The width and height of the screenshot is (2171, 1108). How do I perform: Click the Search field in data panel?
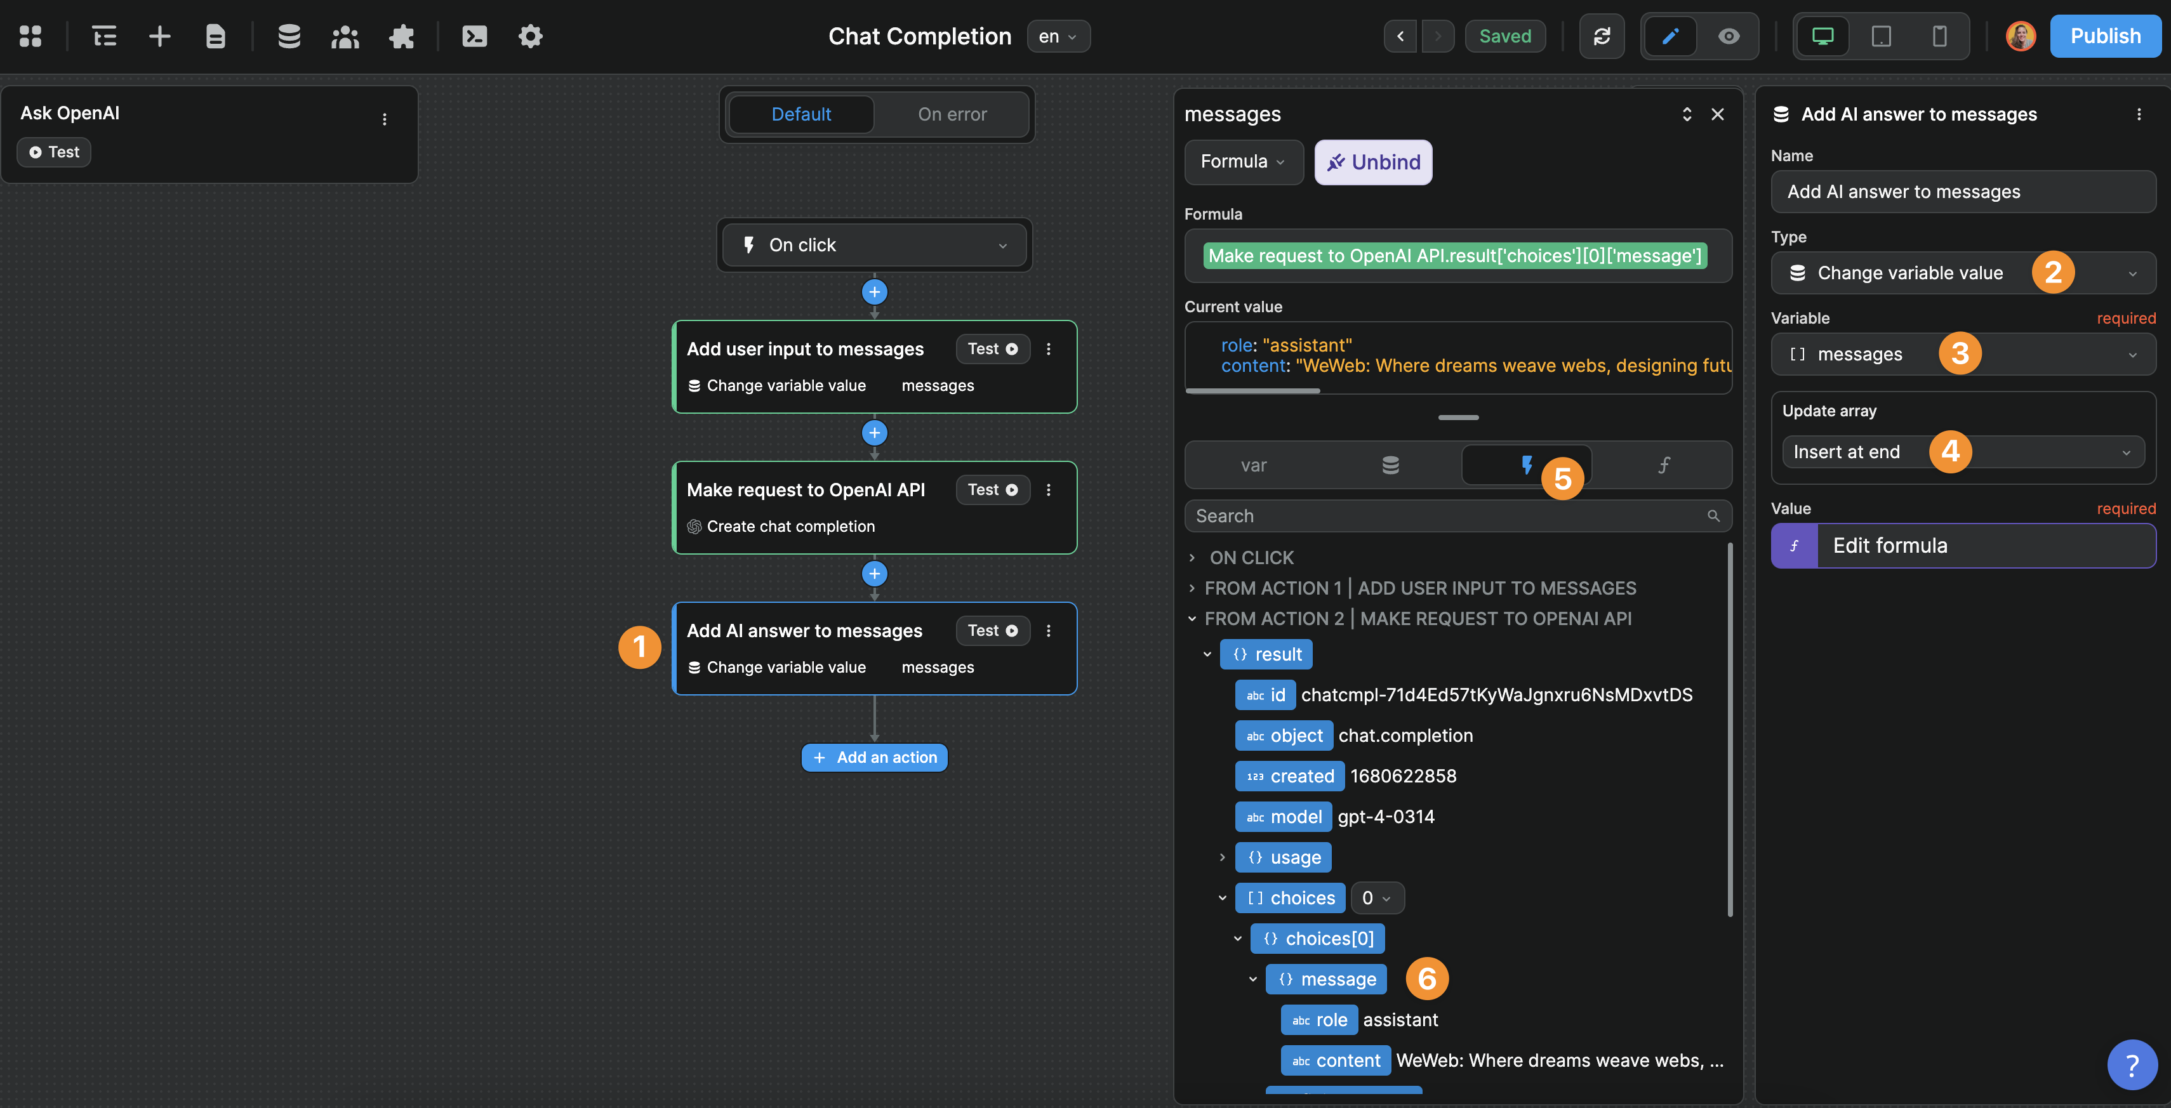click(1433, 515)
